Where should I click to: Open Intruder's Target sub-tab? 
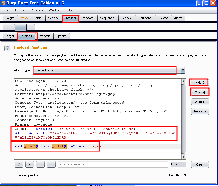(x=10, y=36)
